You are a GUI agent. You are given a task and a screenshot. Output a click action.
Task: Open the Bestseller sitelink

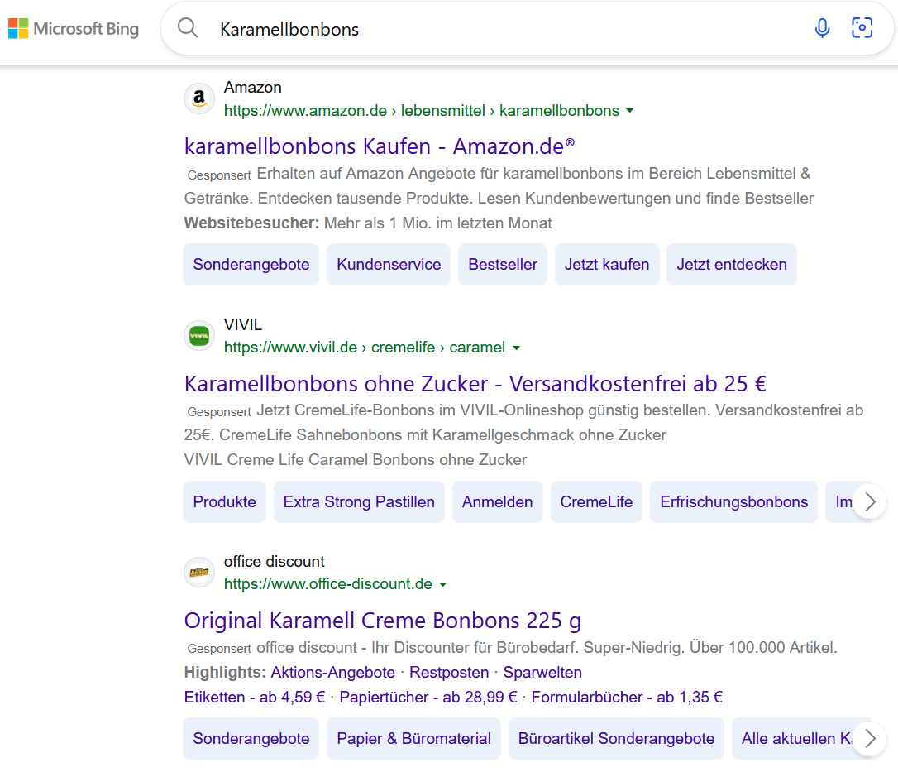(502, 264)
